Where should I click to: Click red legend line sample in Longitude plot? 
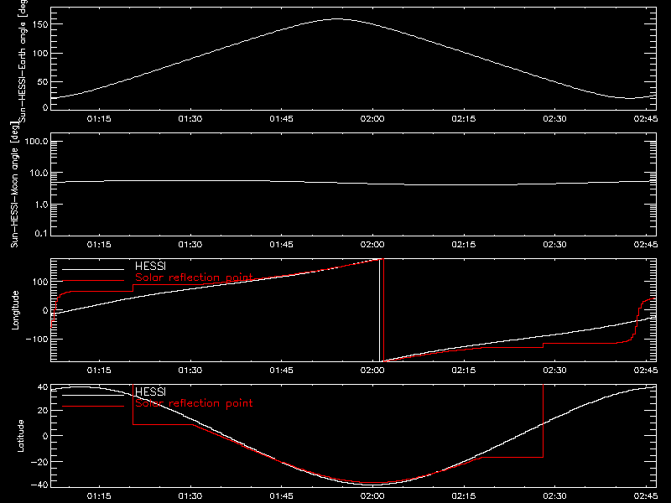pos(93,281)
